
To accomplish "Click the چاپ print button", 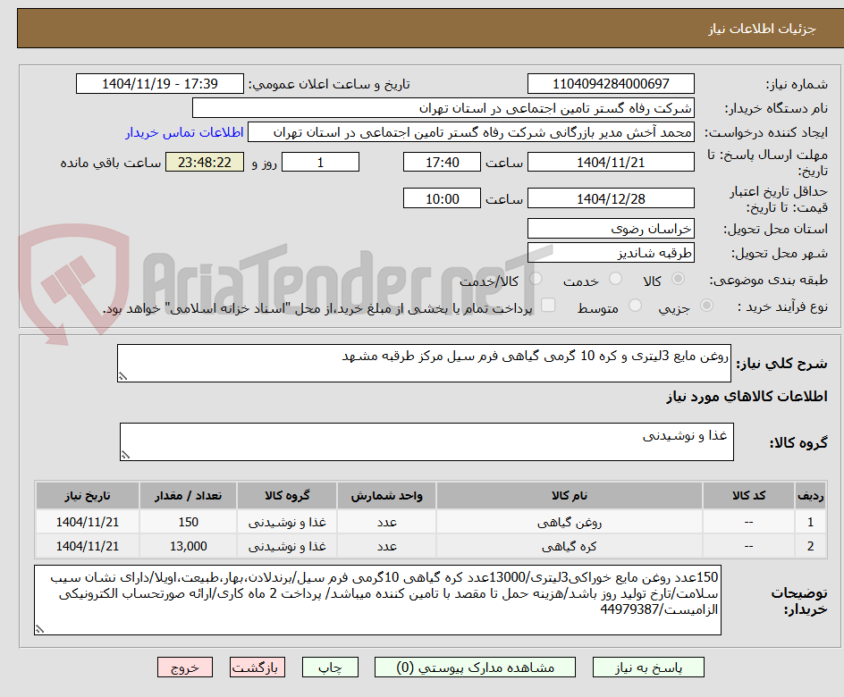I will click(x=330, y=668).
